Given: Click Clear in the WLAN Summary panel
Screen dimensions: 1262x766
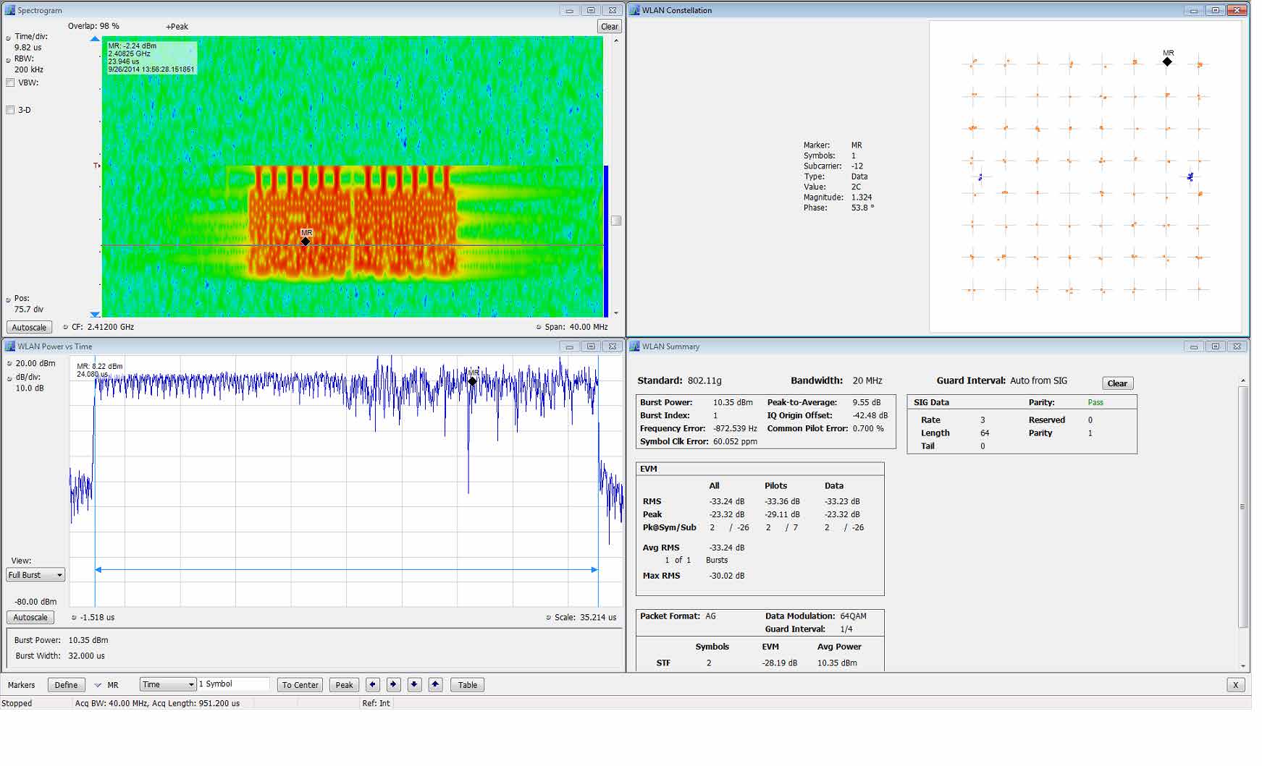Looking at the screenshot, I should coord(1116,383).
